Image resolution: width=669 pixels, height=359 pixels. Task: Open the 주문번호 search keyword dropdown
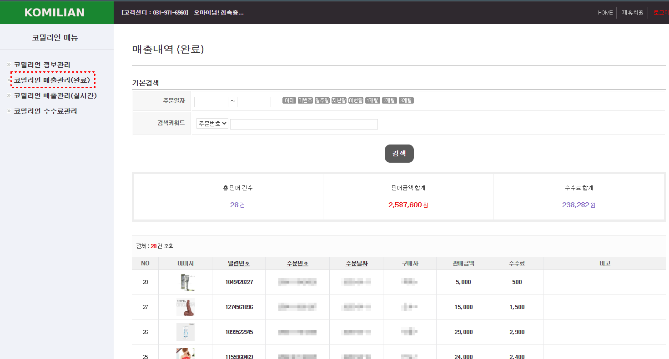[x=212, y=124]
